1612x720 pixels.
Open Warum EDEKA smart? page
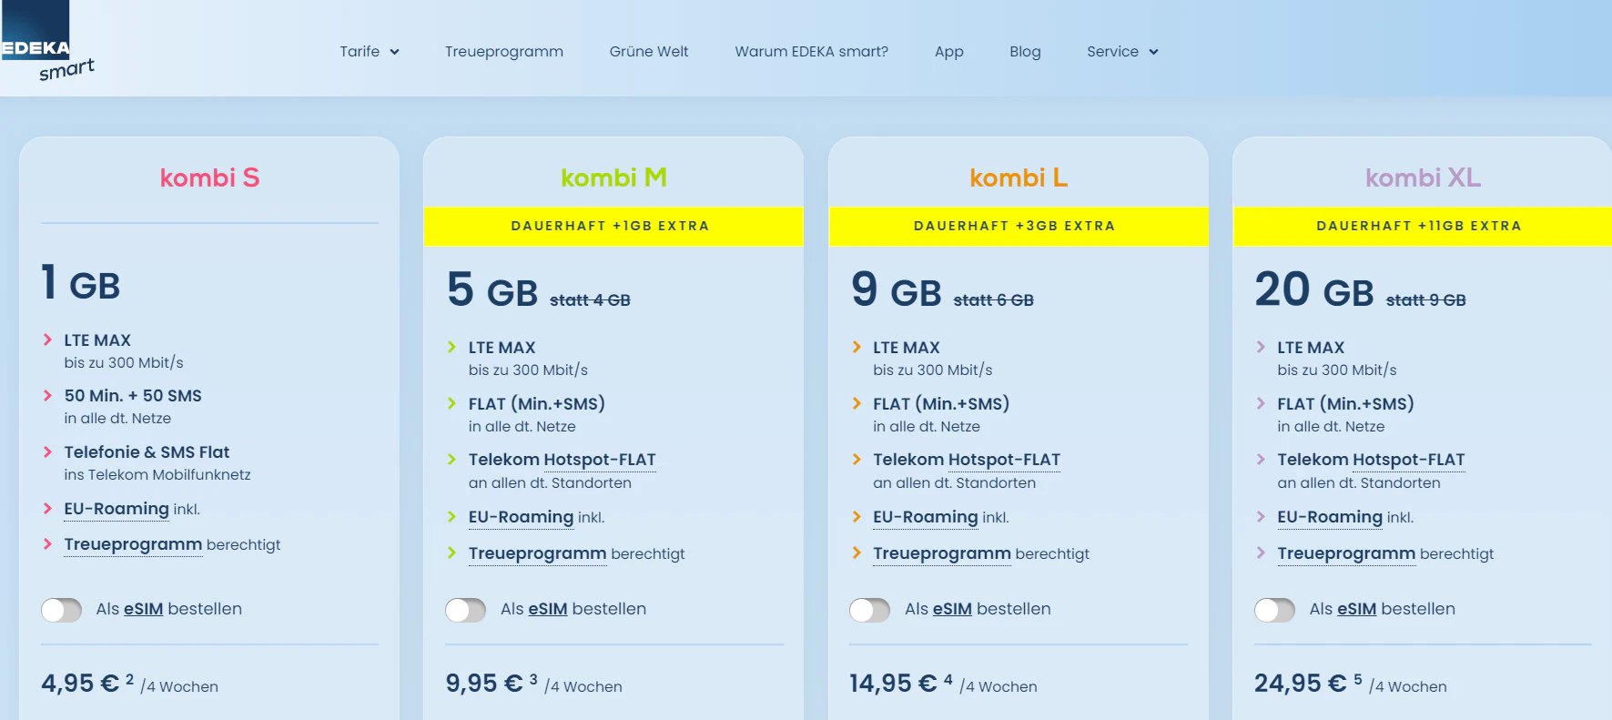[x=811, y=52]
